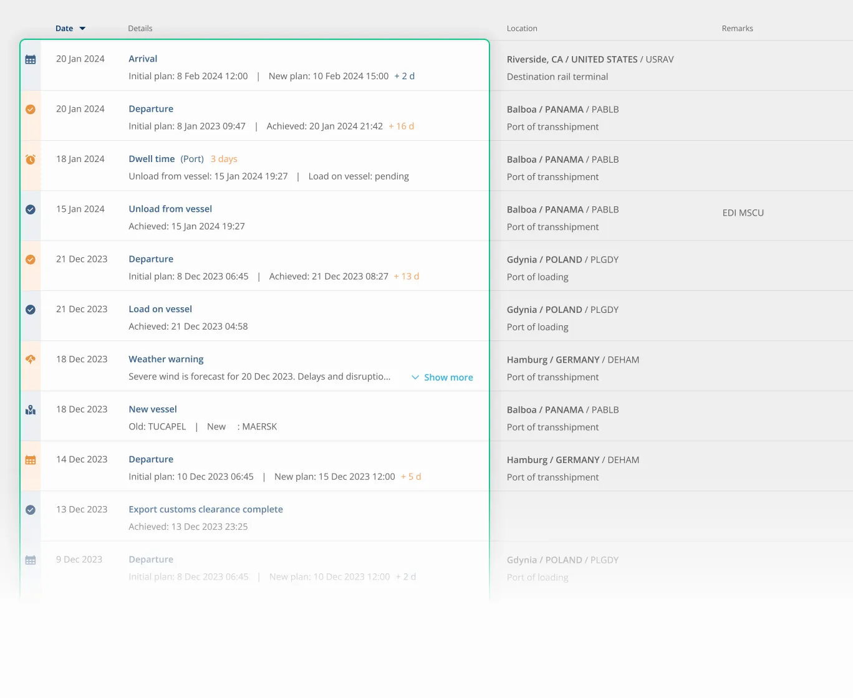Click the orange checkmark icon for 20 Jan Departure
Screen dimensions: 853x698
coord(31,109)
